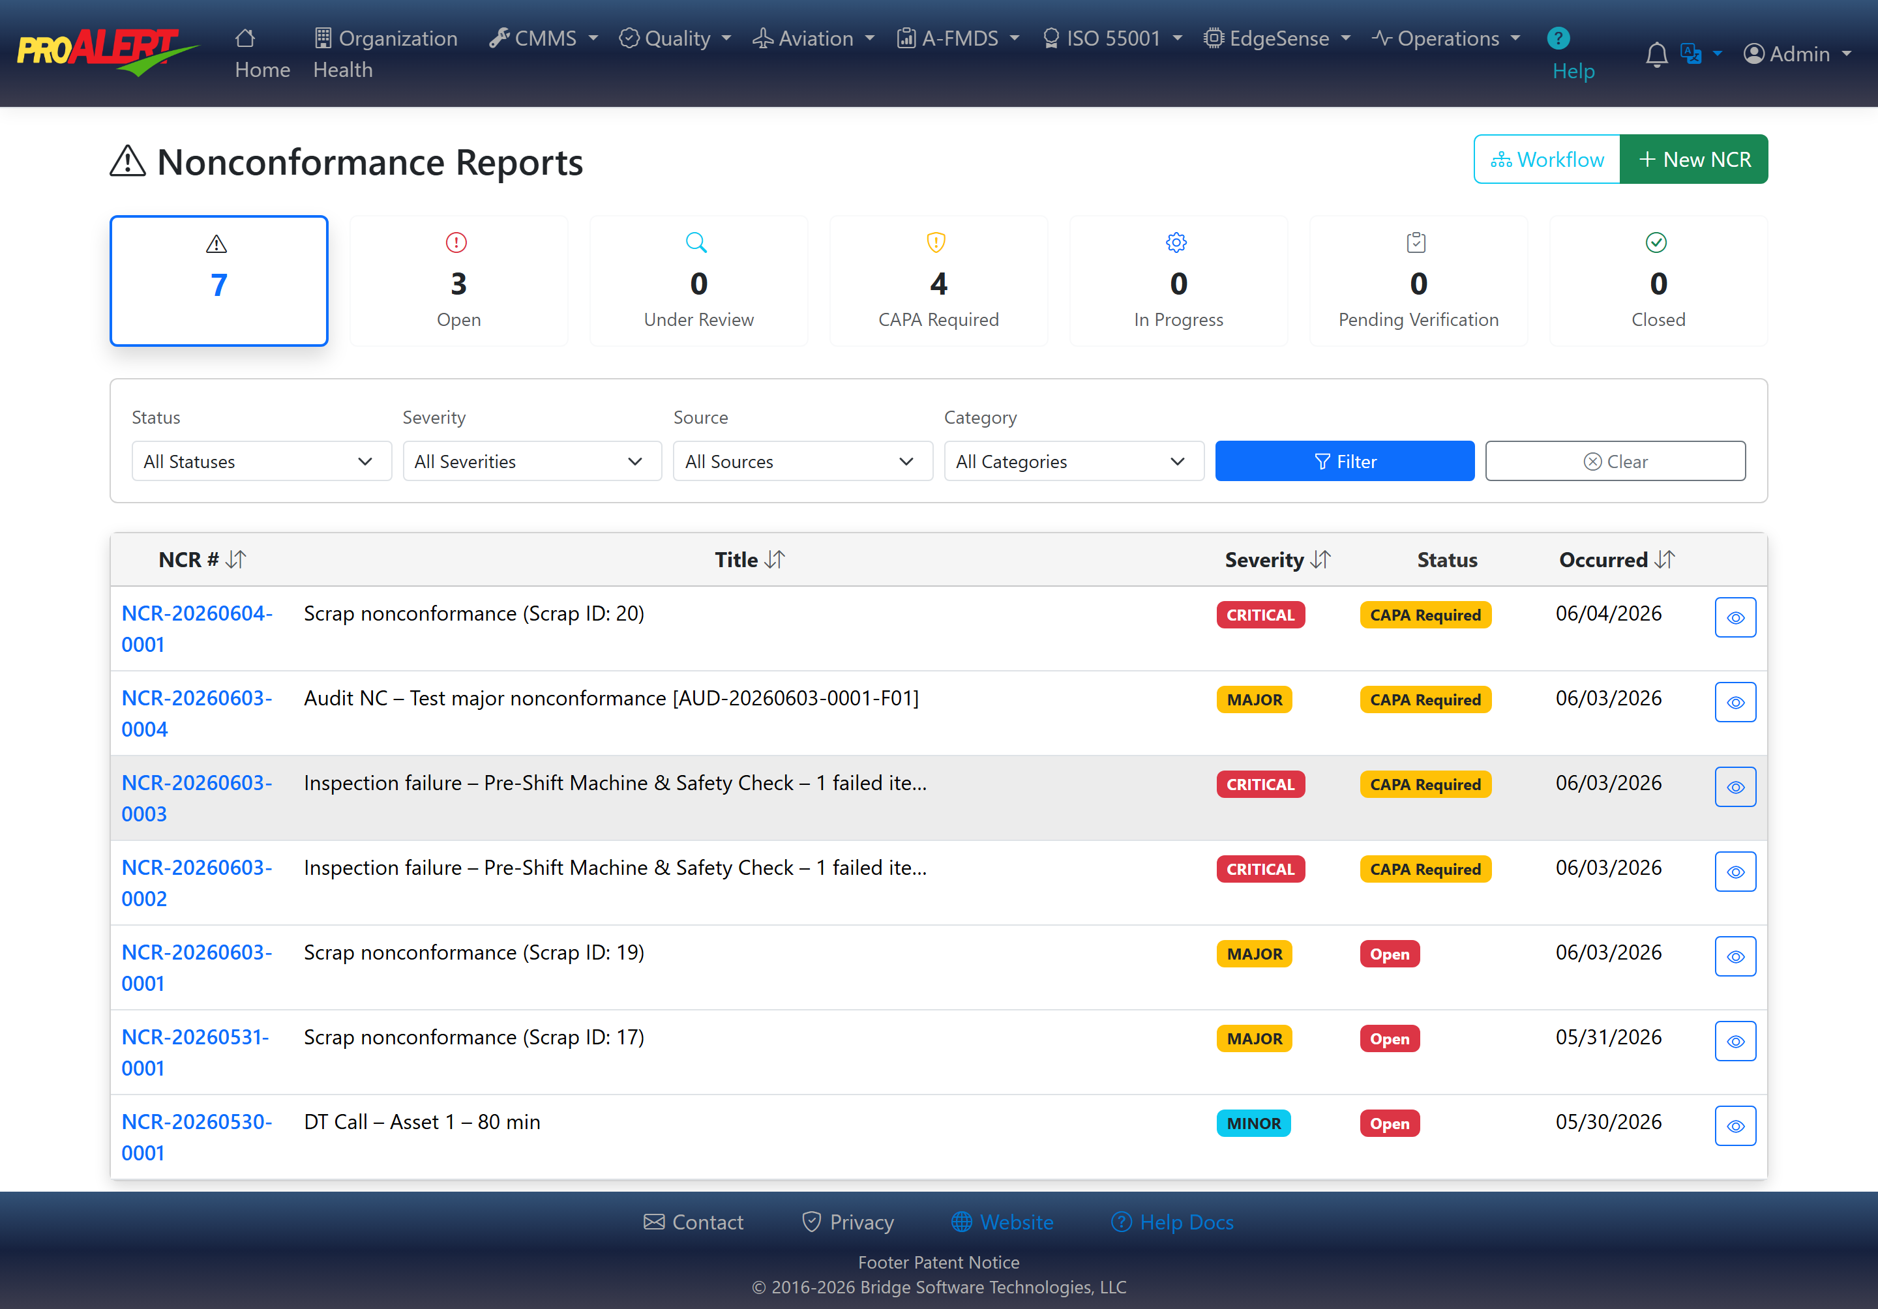Open link NCR-20260604-0001
Image resolution: width=1878 pixels, height=1309 pixels.
point(196,628)
